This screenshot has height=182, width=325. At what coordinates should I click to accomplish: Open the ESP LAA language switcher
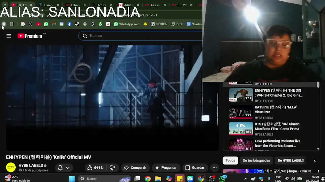point(278,179)
